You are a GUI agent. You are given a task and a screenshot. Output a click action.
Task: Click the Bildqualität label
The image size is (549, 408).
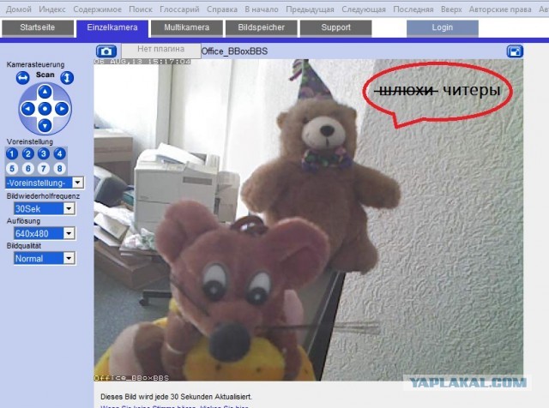pos(24,246)
